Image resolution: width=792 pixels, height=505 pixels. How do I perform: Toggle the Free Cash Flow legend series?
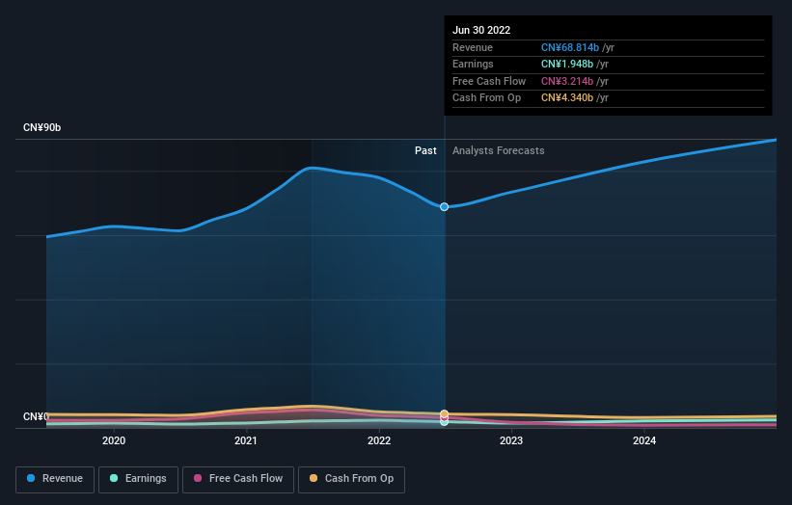(x=238, y=479)
